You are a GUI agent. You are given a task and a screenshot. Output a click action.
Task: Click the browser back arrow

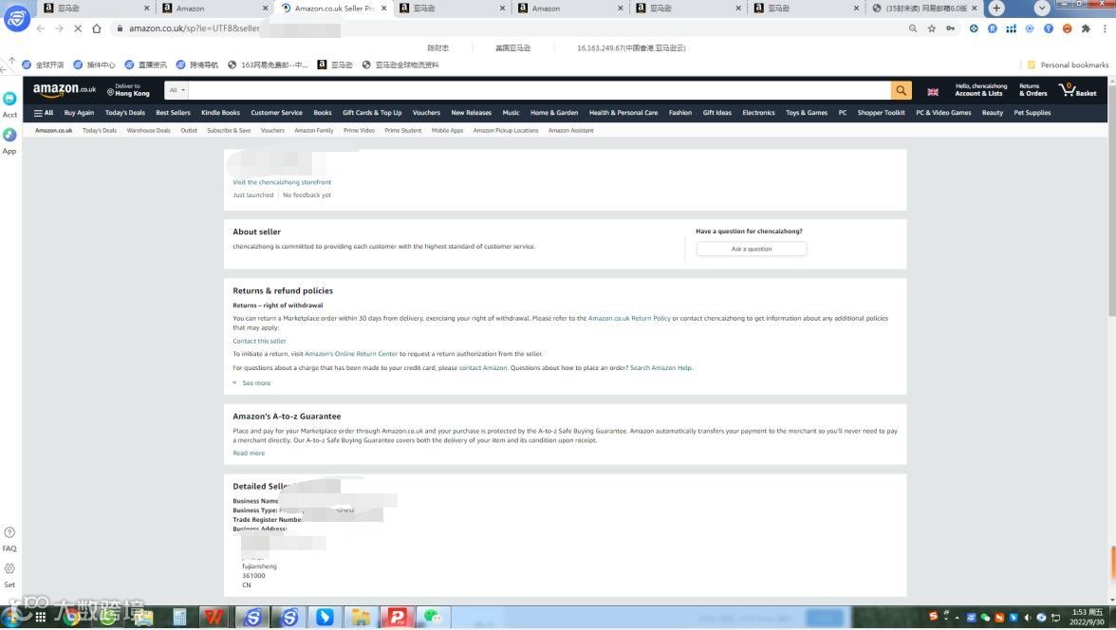pos(41,28)
